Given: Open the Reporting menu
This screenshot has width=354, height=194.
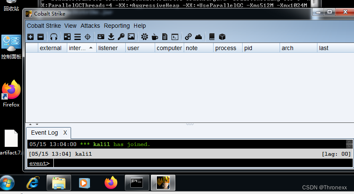Looking at the screenshot, I should (117, 26).
